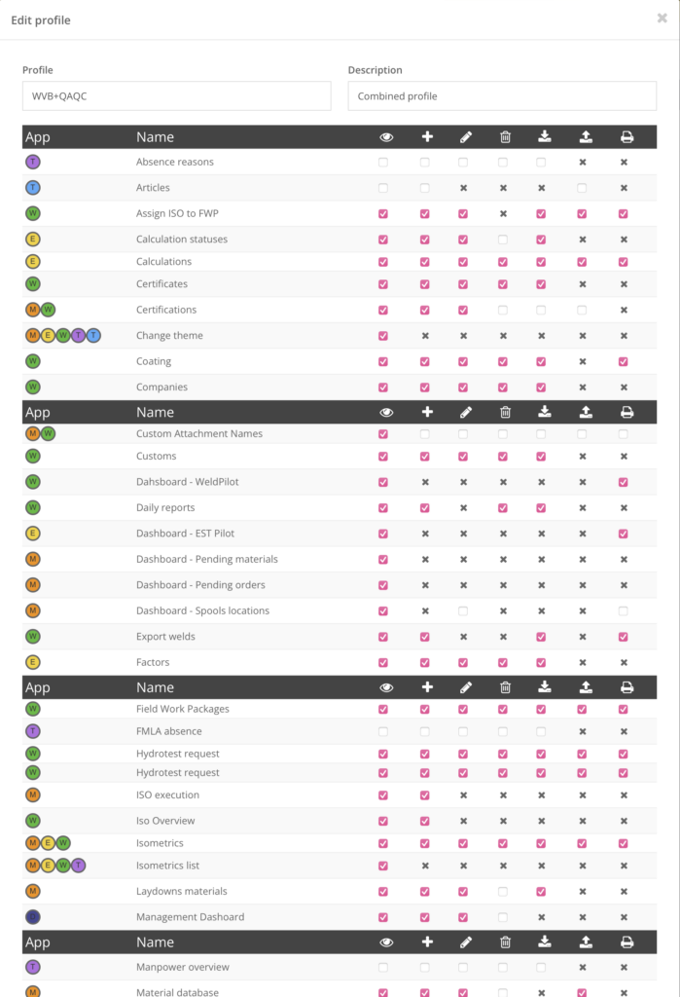Click the download icon in first table header

[542, 137]
